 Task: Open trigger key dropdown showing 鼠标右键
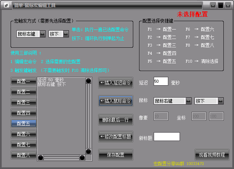pyautogui.click(x=31, y=34)
